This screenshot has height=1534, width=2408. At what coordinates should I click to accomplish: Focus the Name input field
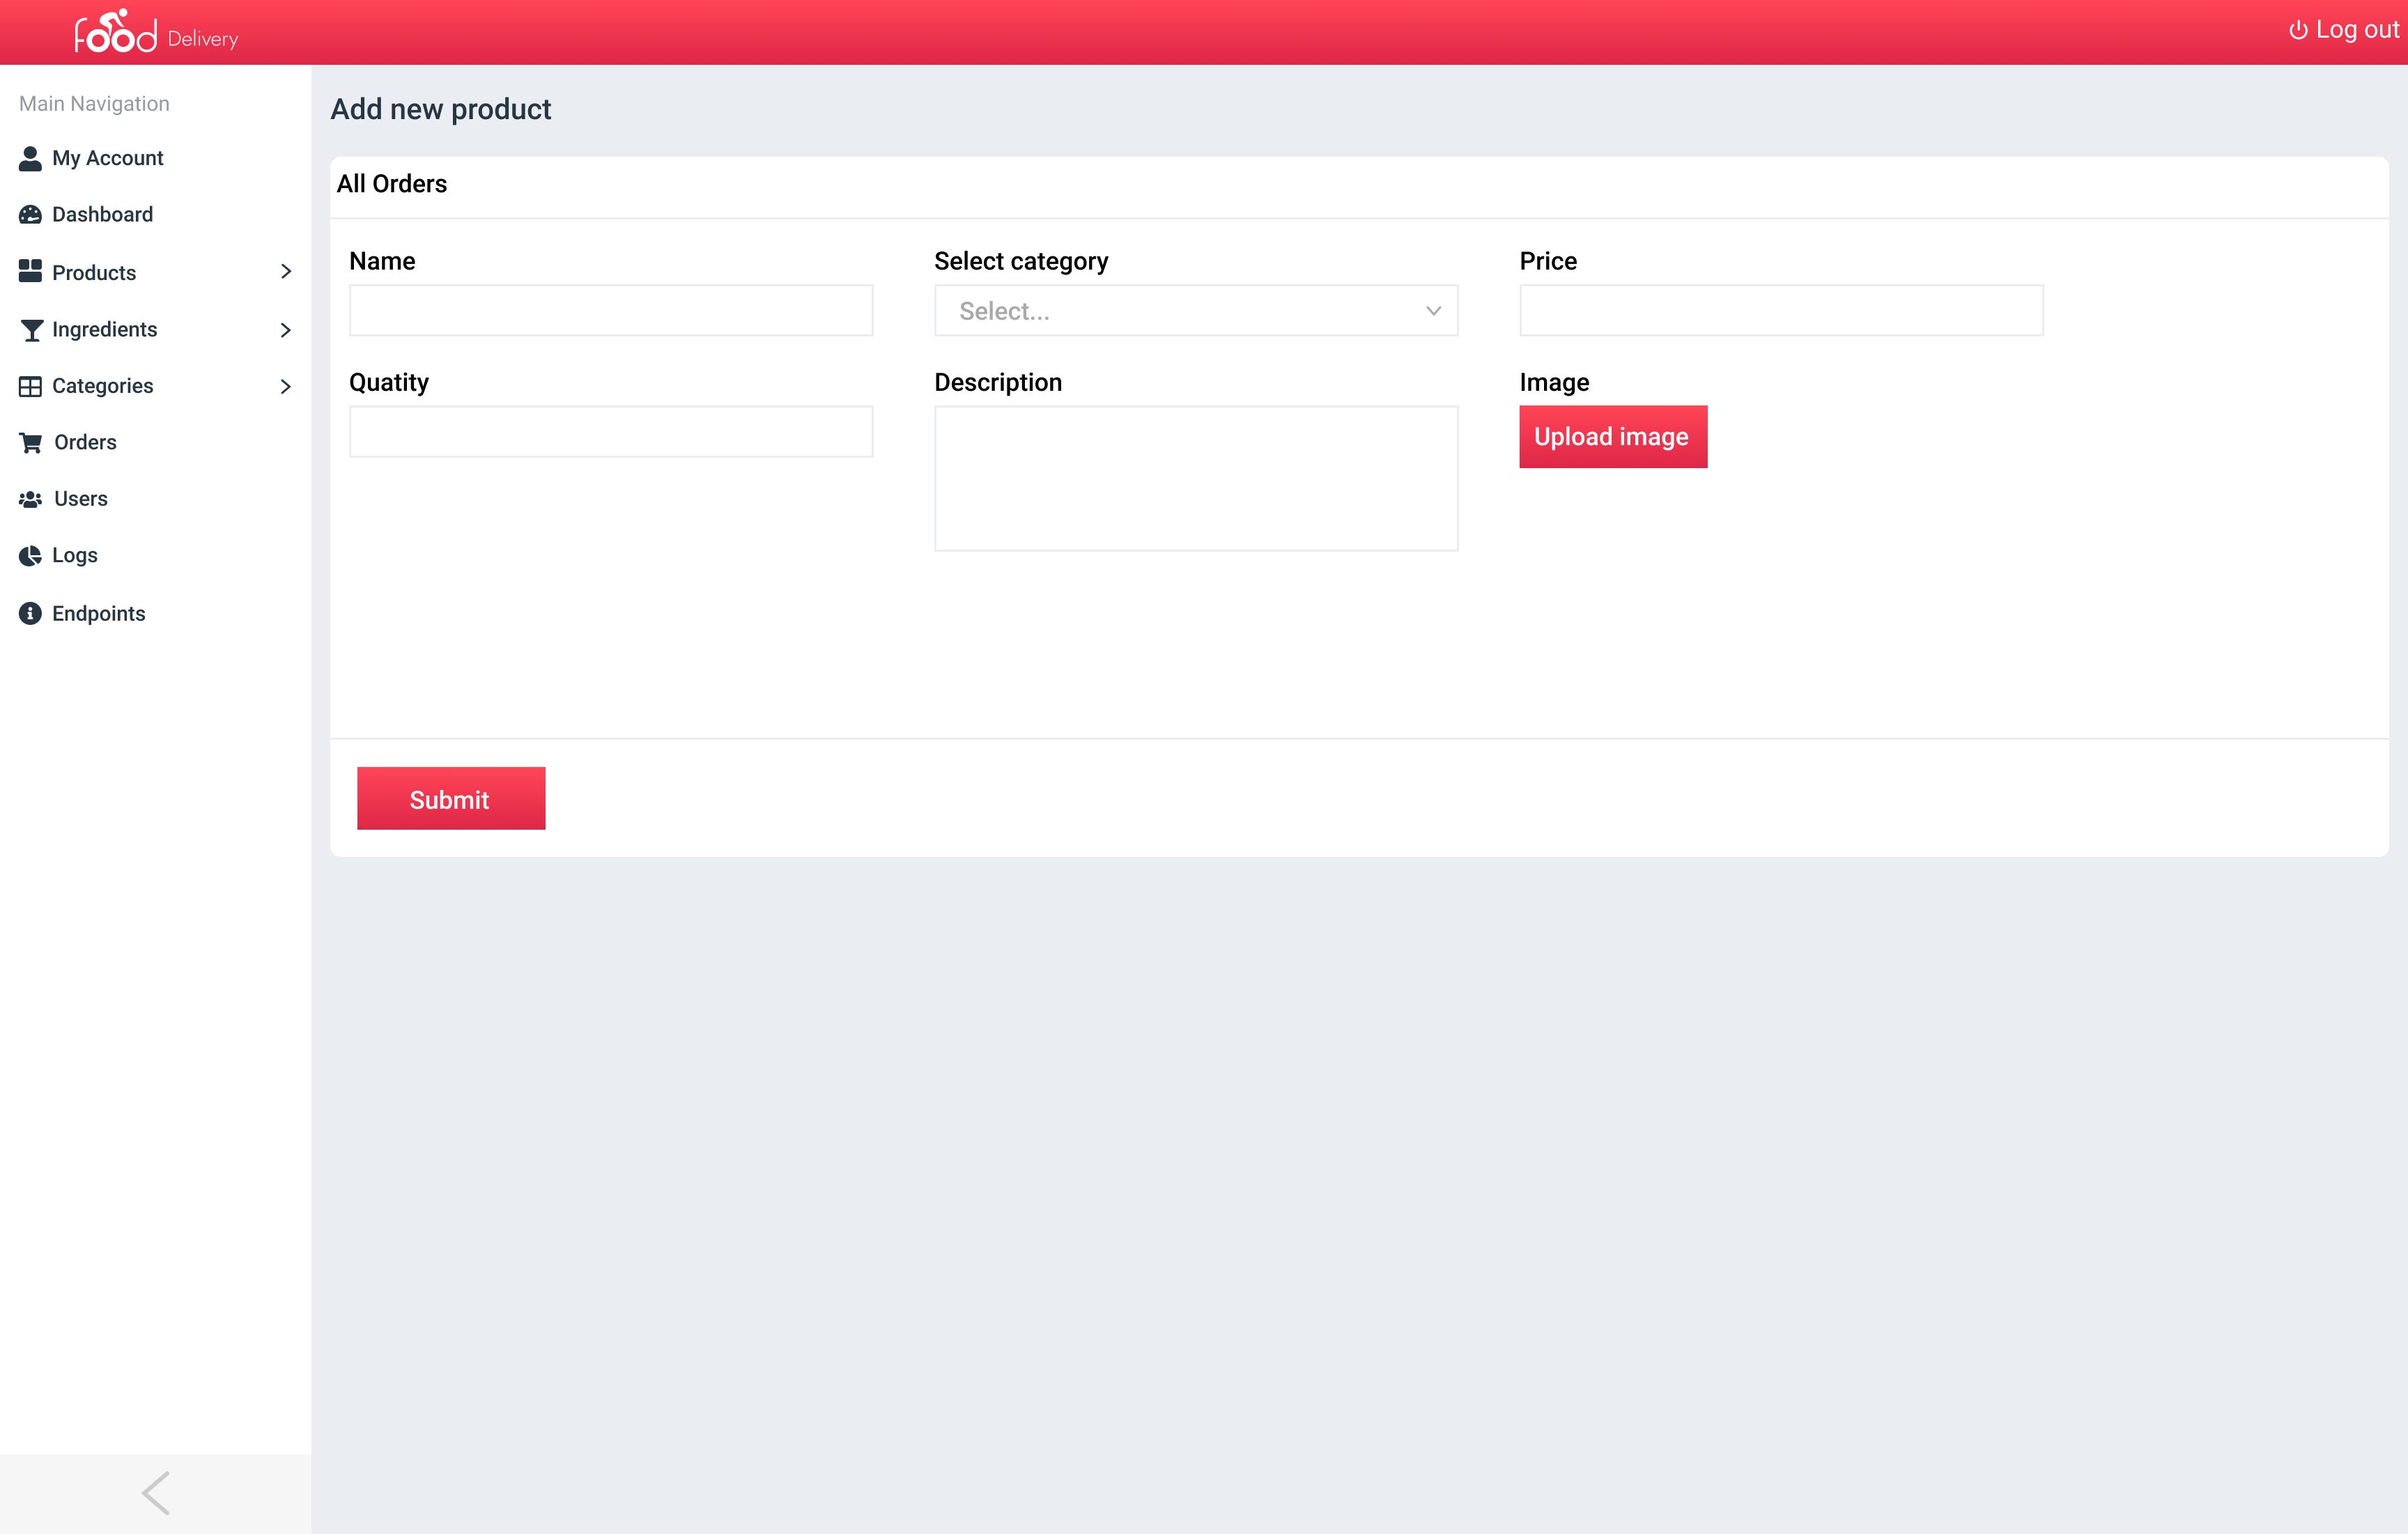pyautogui.click(x=611, y=311)
